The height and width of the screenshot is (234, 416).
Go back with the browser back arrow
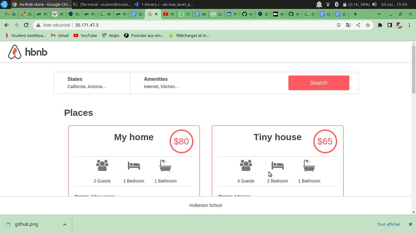pyautogui.click(x=7, y=25)
